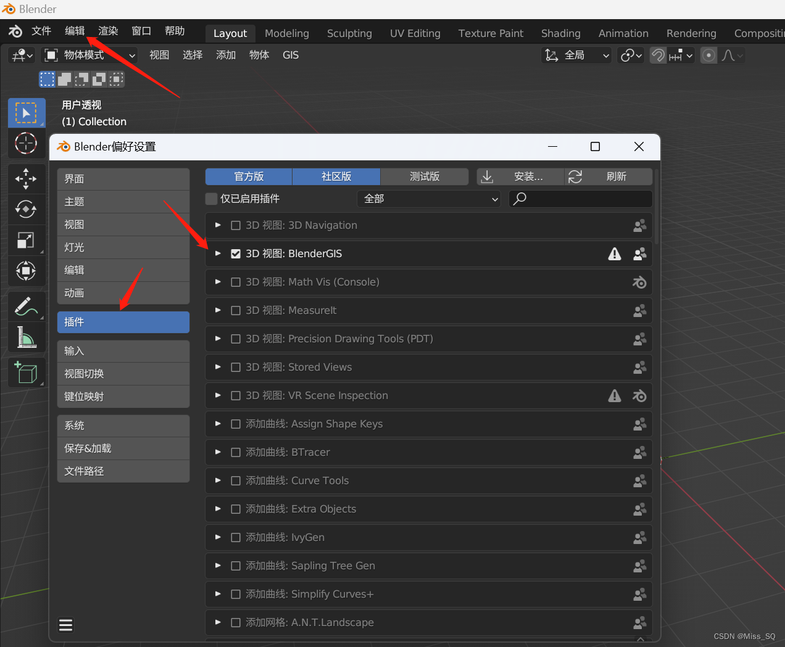Select the Scale tool
Screen dimensions: 785x647
coord(26,240)
